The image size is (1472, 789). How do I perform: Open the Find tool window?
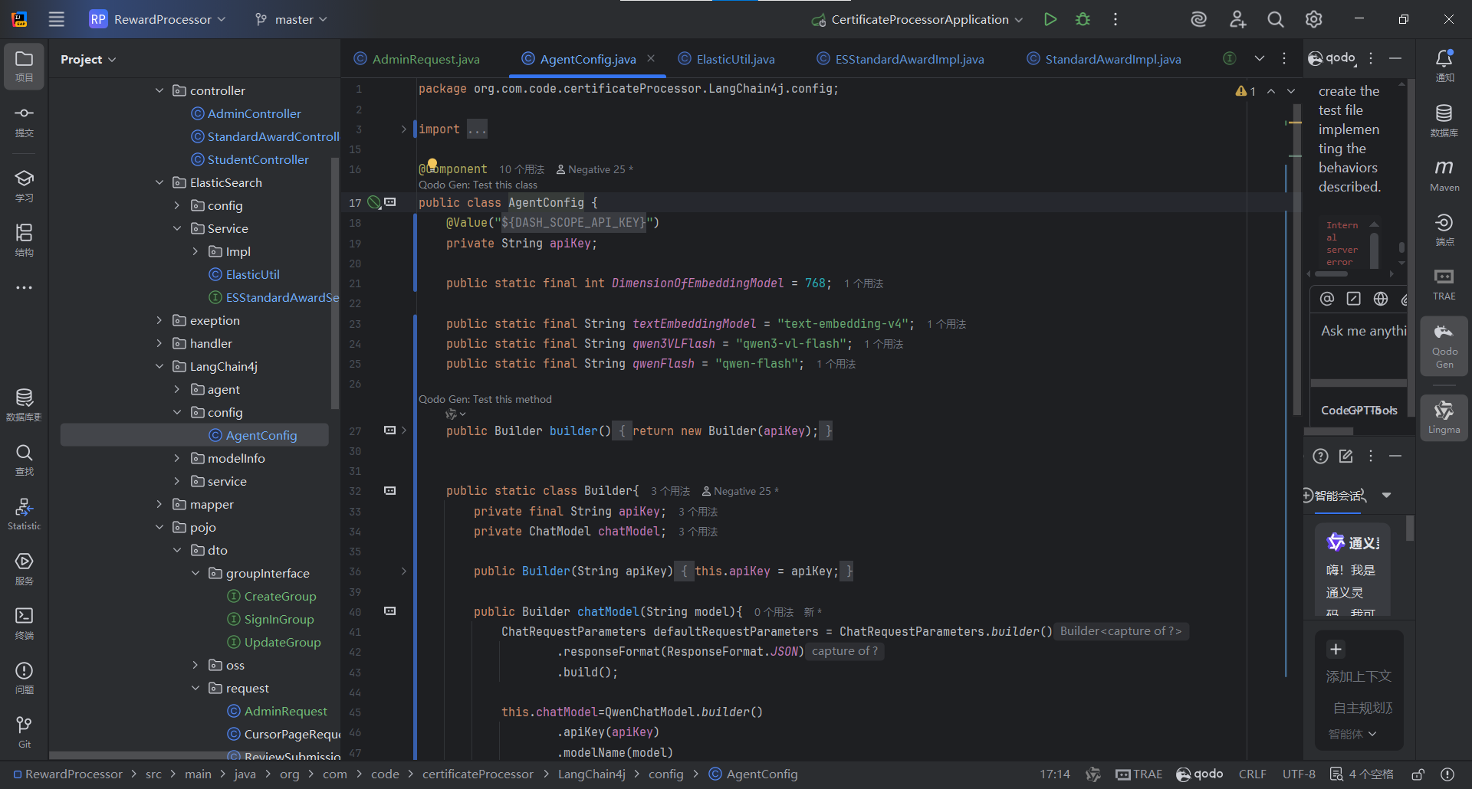[x=24, y=460]
